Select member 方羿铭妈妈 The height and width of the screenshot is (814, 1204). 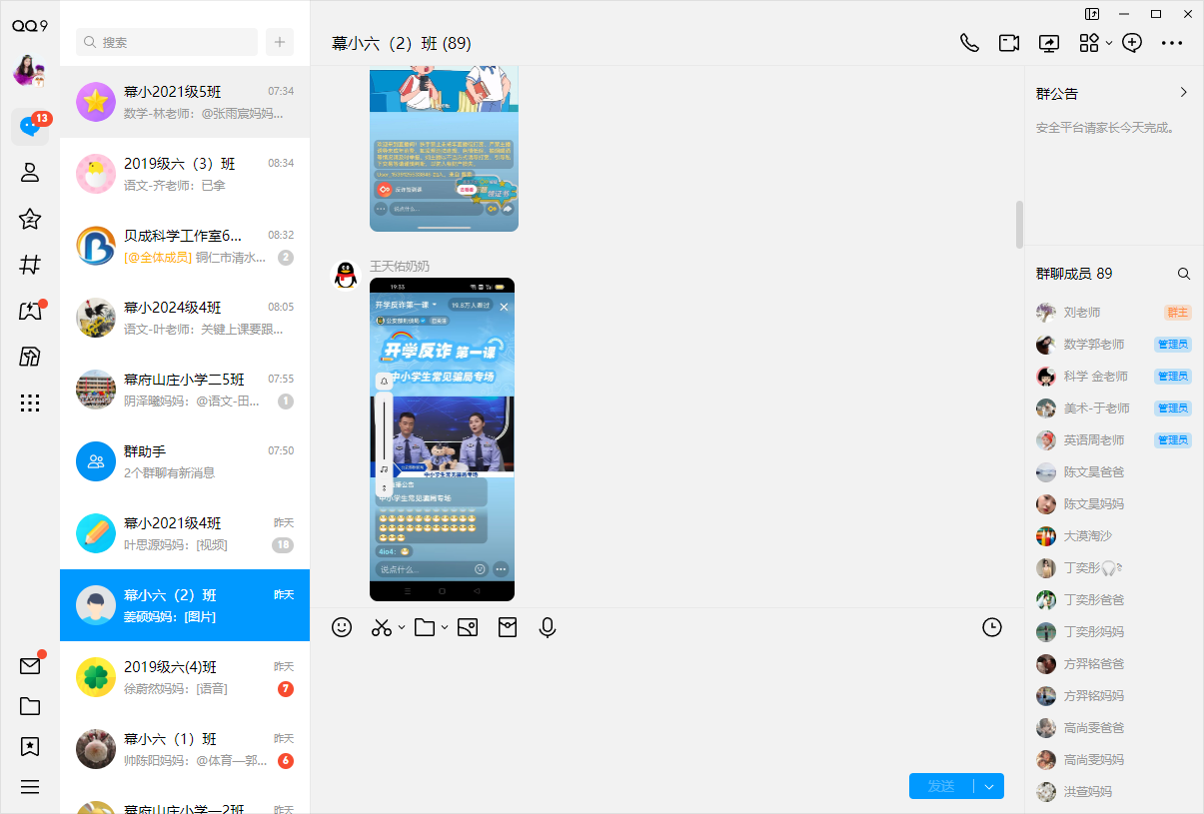[1114, 696]
